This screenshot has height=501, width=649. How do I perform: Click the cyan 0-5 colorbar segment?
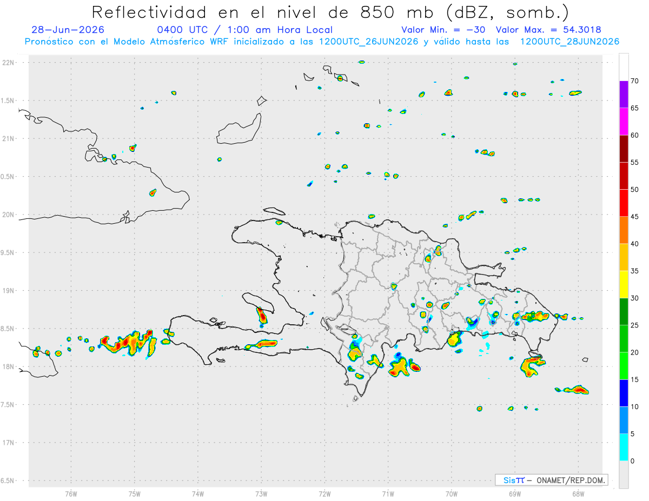click(x=624, y=447)
